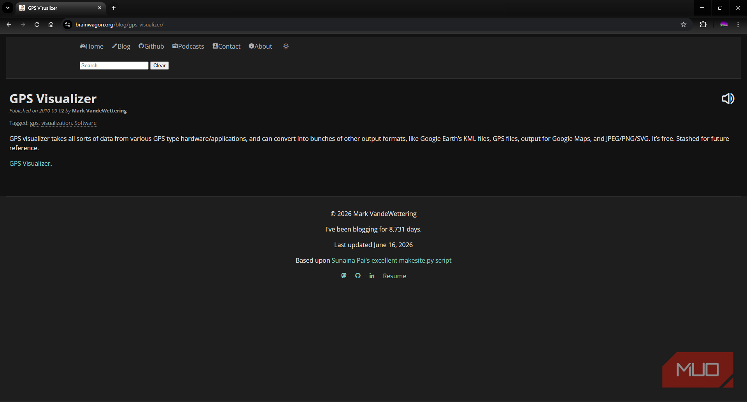The image size is (747, 402).
Task: Click 'I've been blogging for 8,731 days.' text
Action: coord(373,229)
